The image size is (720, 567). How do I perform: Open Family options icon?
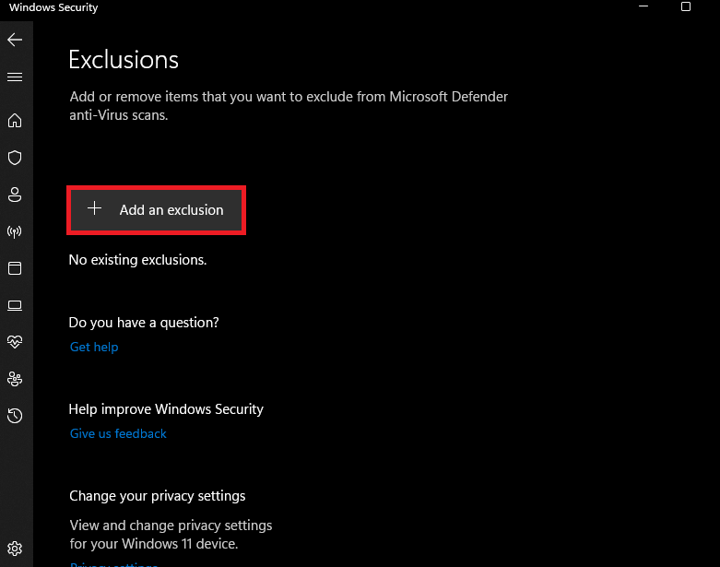15,379
